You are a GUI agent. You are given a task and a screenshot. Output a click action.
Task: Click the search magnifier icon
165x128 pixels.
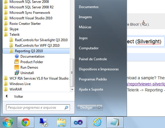click(x=67, y=108)
